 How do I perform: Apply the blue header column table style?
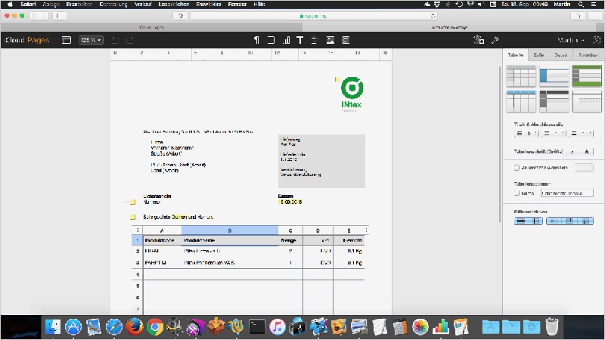(554, 76)
